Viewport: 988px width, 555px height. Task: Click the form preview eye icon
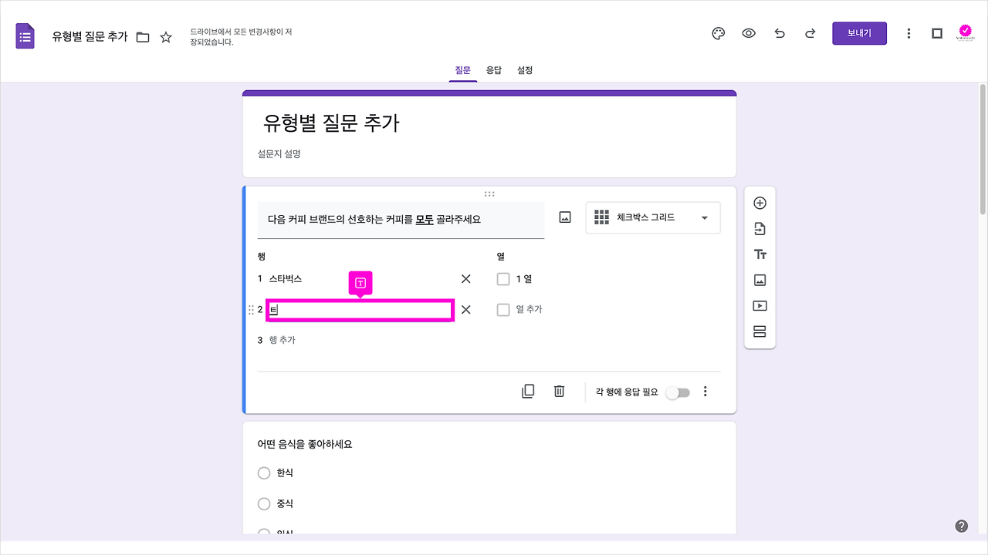[749, 33]
